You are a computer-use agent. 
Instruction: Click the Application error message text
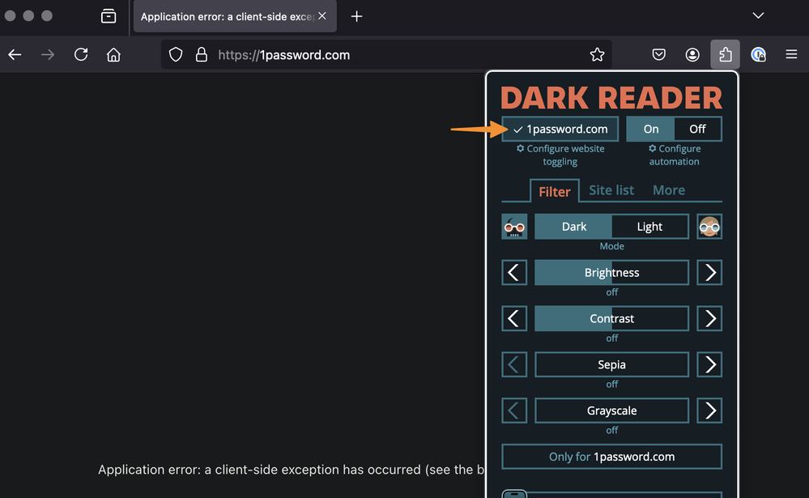[x=292, y=470]
